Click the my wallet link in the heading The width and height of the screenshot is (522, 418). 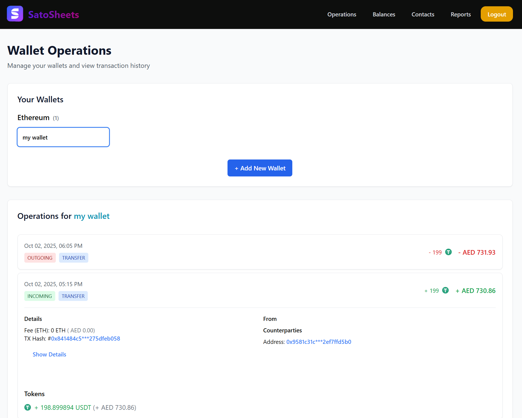tap(92, 216)
